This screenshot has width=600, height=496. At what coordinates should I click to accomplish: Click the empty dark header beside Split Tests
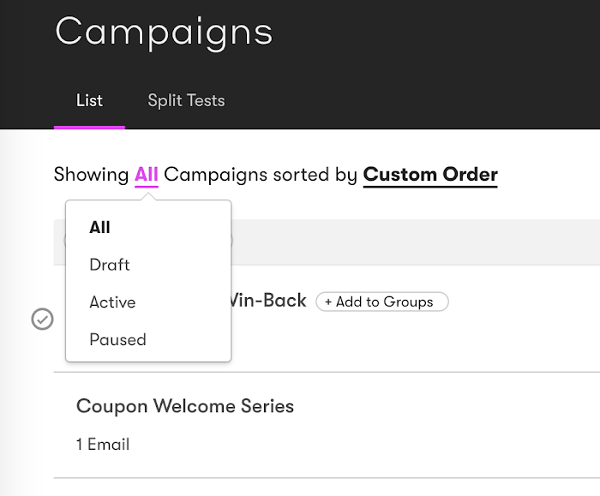(x=411, y=100)
